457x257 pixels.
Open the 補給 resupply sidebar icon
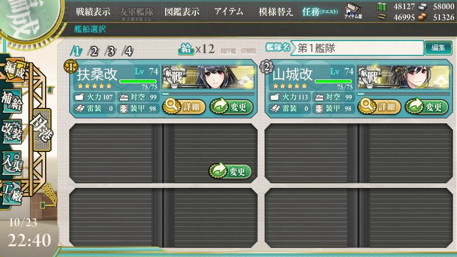[x=12, y=101]
